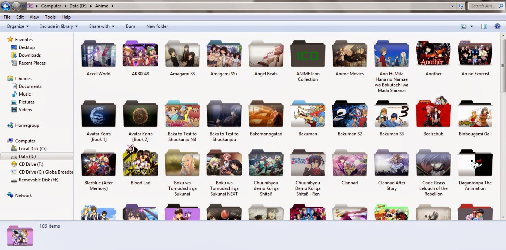This screenshot has height=250, width=506.
Task: Open the View menu
Action: pos(34,17)
